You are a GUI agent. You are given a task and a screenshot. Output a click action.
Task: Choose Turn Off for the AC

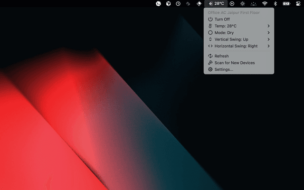point(239,19)
